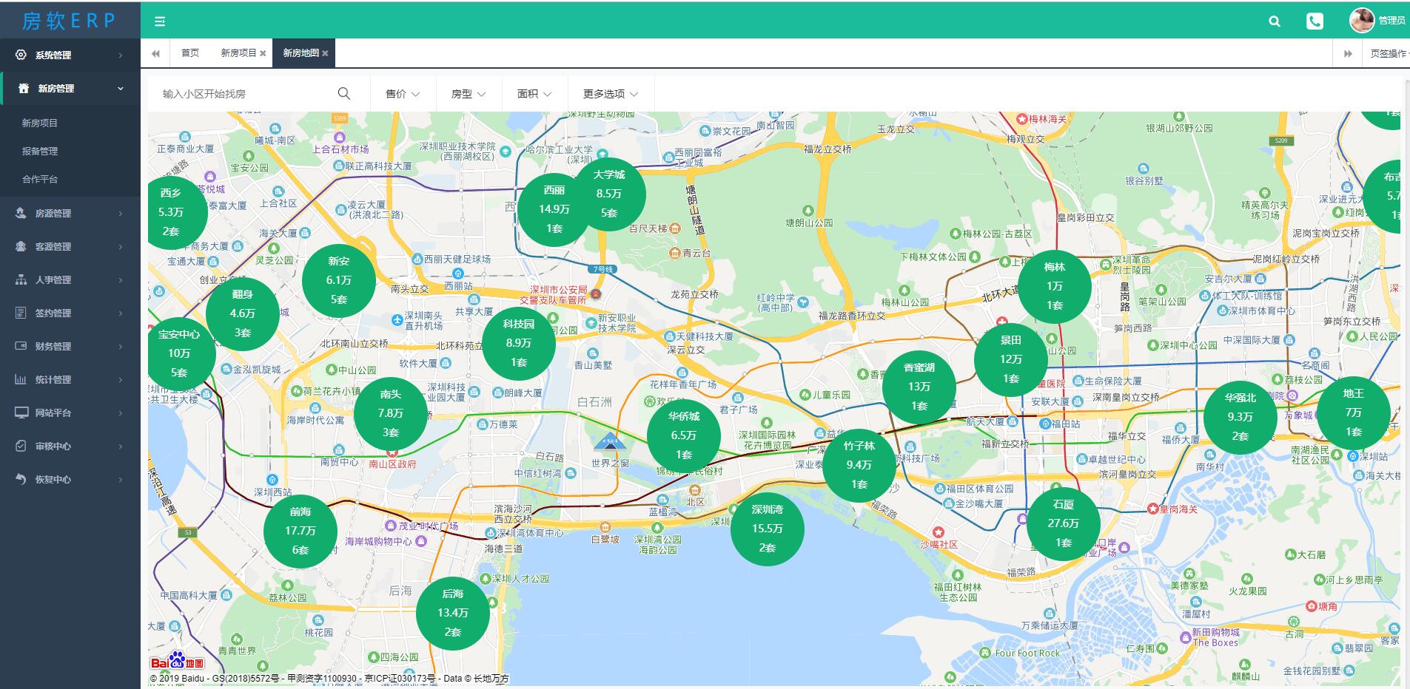Click the 客源管理 person icon
The width and height of the screenshot is (1410, 689).
21,246
